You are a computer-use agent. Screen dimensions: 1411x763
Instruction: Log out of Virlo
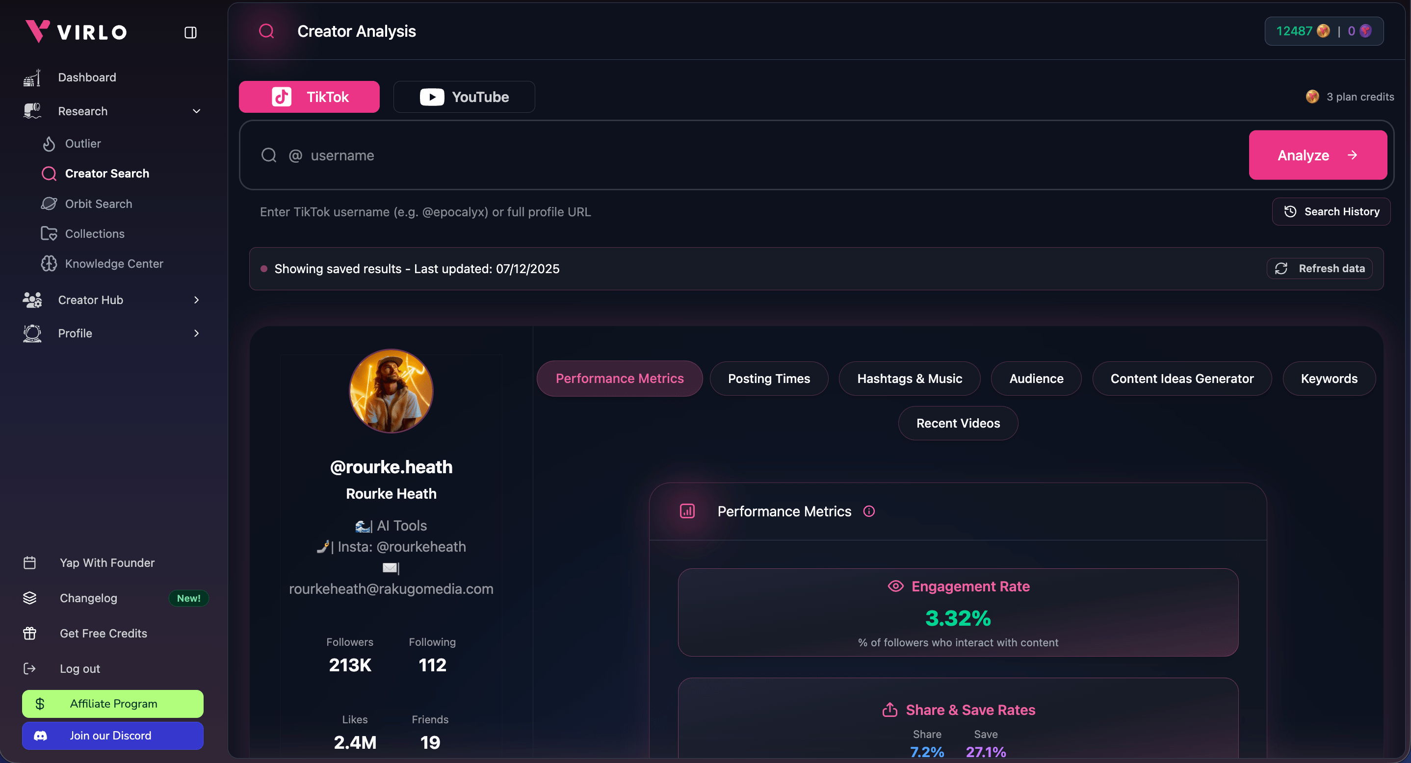pos(80,668)
